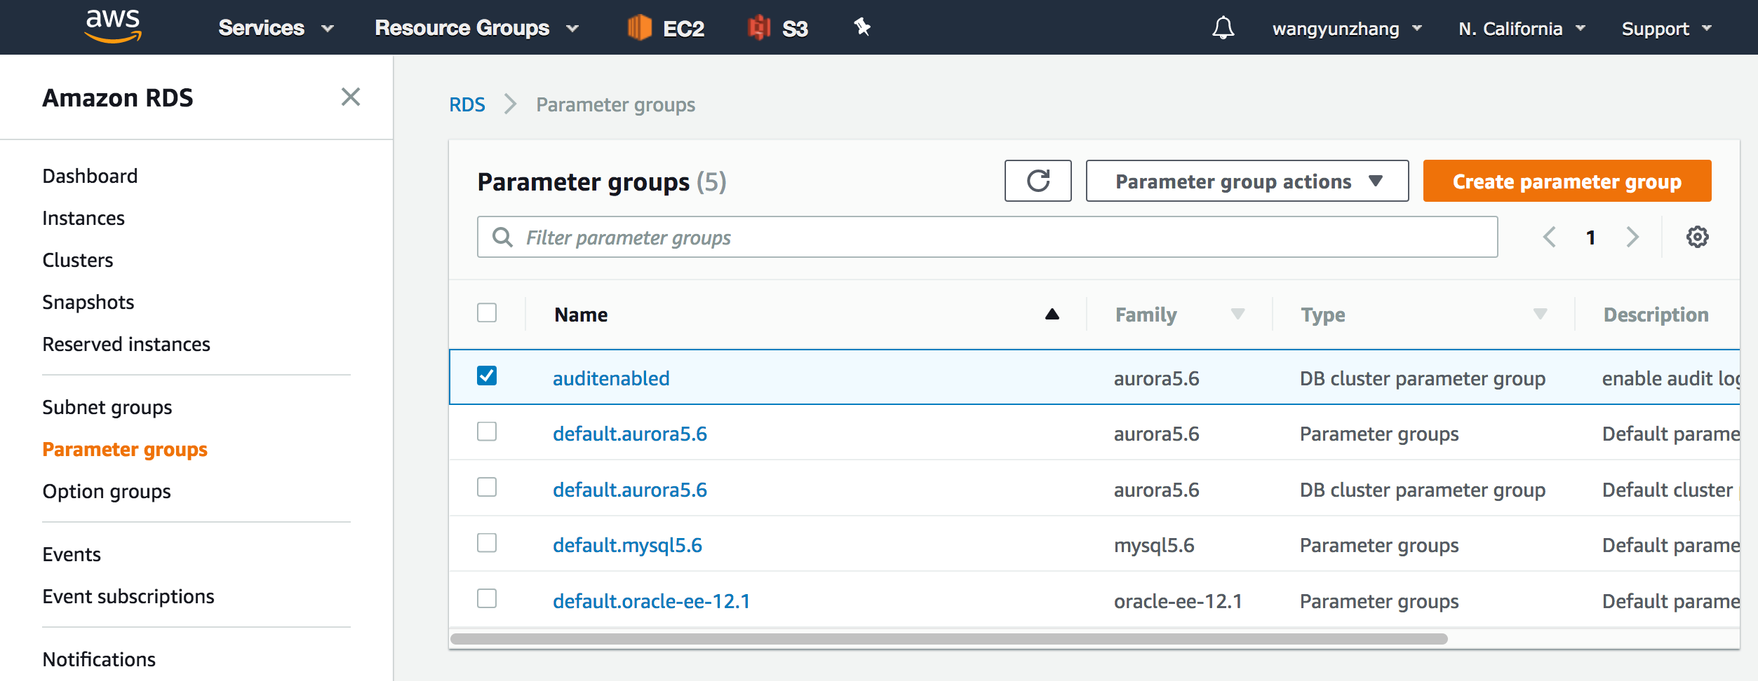Click the oracle-ee-12.1 family cell
1758x681 pixels.
pos(1178,601)
